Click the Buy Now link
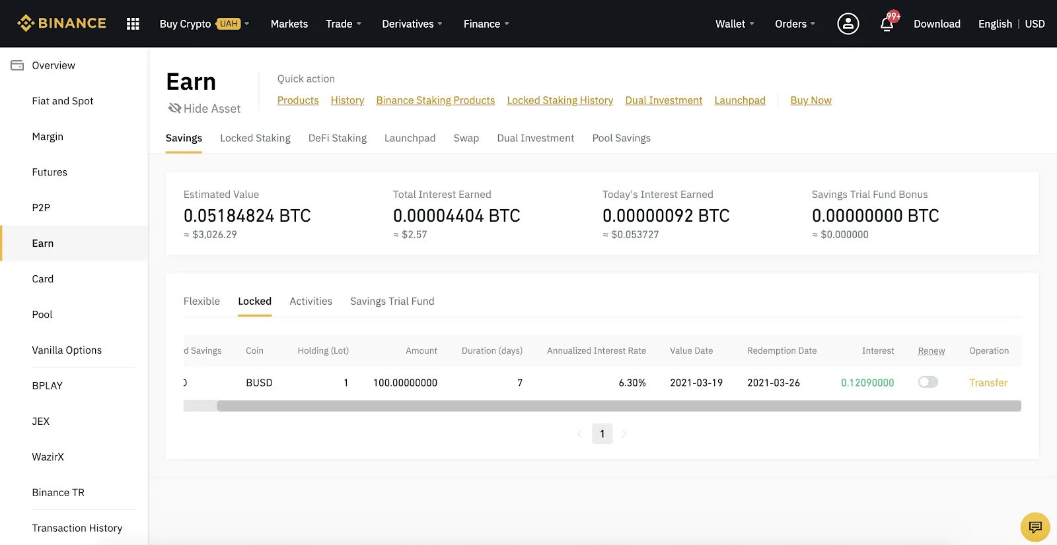This screenshot has width=1057, height=545. [811, 100]
